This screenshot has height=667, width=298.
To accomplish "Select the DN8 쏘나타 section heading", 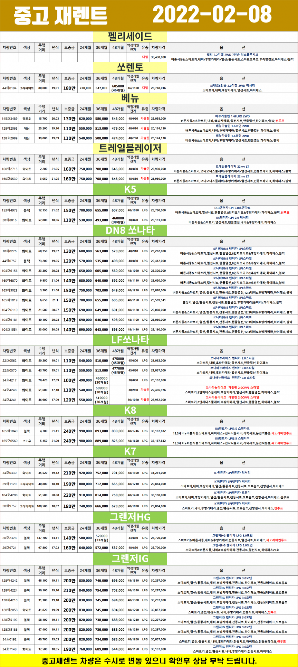I will (x=130, y=231).
